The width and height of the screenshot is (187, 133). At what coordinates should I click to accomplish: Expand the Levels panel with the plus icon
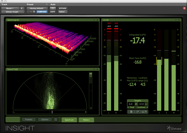click(179, 20)
